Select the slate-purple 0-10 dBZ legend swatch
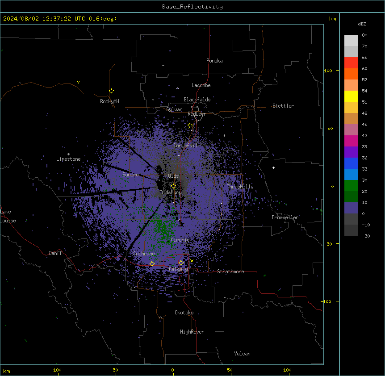 [x=351, y=208]
